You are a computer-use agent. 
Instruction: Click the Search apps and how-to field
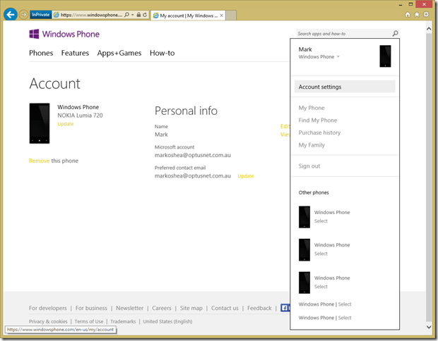pyautogui.click(x=343, y=34)
